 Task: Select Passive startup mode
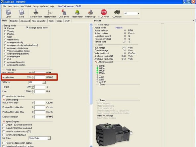point(5,28)
